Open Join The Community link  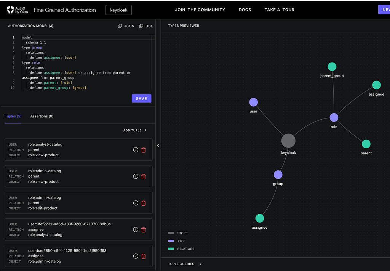[x=200, y=10]
